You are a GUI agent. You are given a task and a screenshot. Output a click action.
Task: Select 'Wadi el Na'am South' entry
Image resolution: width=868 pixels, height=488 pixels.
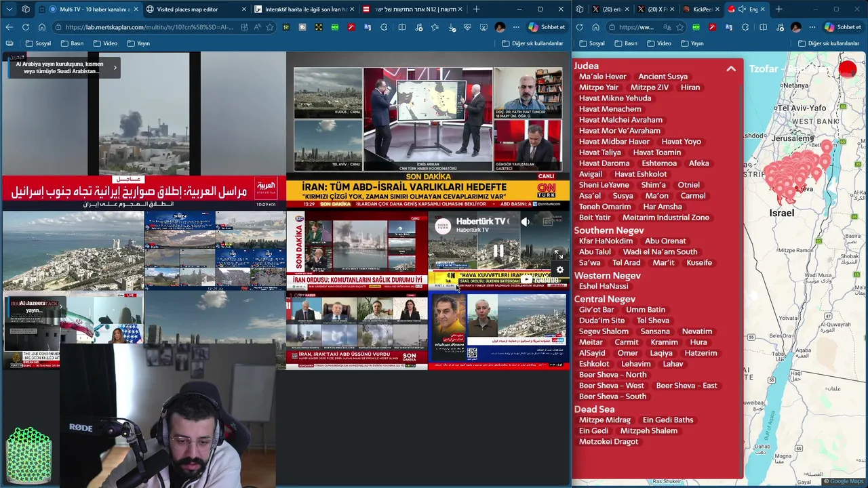[x=660, y=252]
